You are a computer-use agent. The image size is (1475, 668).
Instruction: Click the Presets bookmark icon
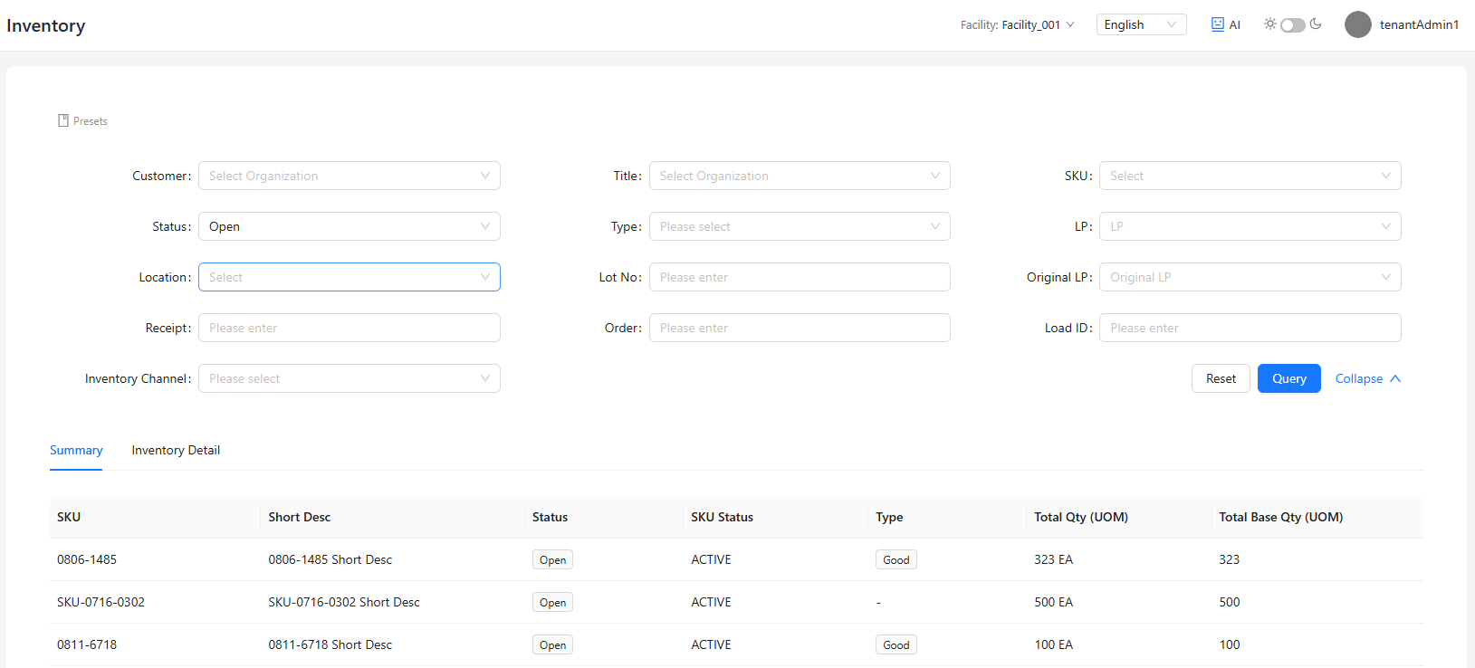[x=63, y=120]
